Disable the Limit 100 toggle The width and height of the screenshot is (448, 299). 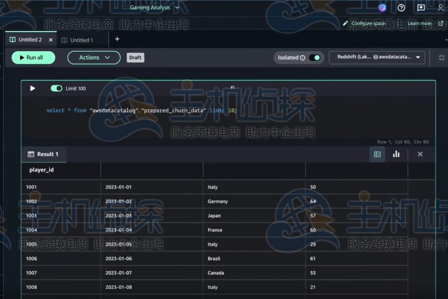[56, 89]
